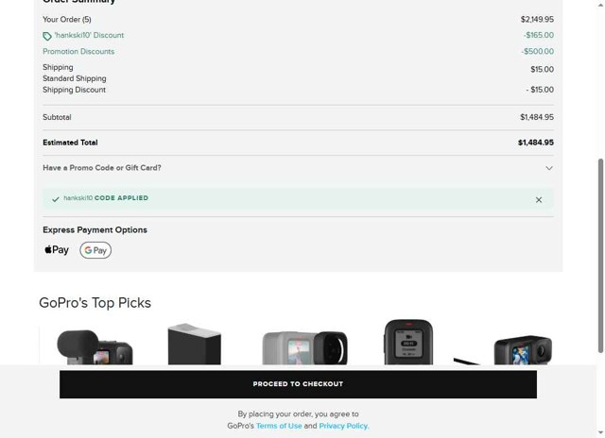Select the lens mod camera thumbnail

click(x=304, y=348)
